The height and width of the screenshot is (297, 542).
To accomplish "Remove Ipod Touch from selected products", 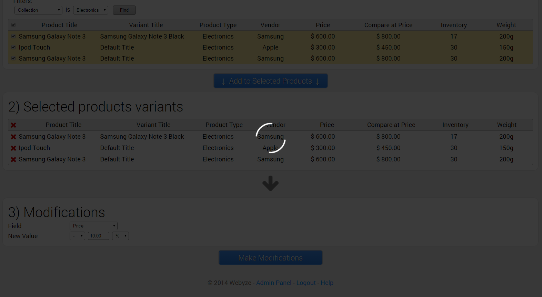I will pyautogui.click(x=13, y=148).
